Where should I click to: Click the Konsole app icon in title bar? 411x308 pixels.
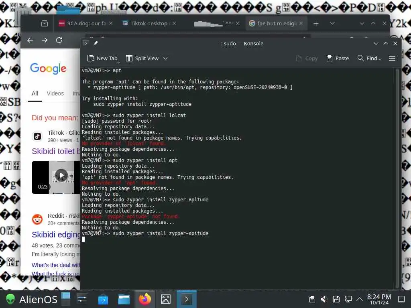click(85, 43)
